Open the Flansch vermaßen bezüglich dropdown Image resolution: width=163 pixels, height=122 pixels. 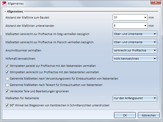[135, 42]
